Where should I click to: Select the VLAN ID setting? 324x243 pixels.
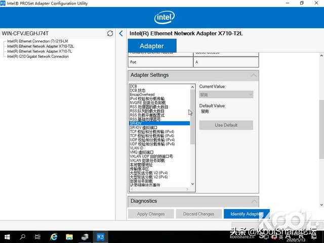click(137, 148)
